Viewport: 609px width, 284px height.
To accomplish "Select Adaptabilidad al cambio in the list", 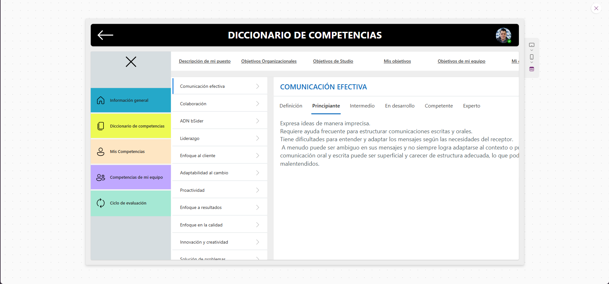I will click(220, 173).
